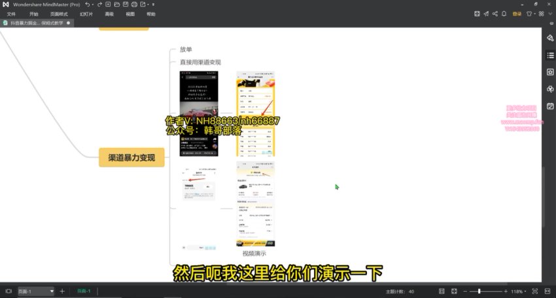
Task: Toggle fullscreen view in status bar
Action: [x=534, y=291]
